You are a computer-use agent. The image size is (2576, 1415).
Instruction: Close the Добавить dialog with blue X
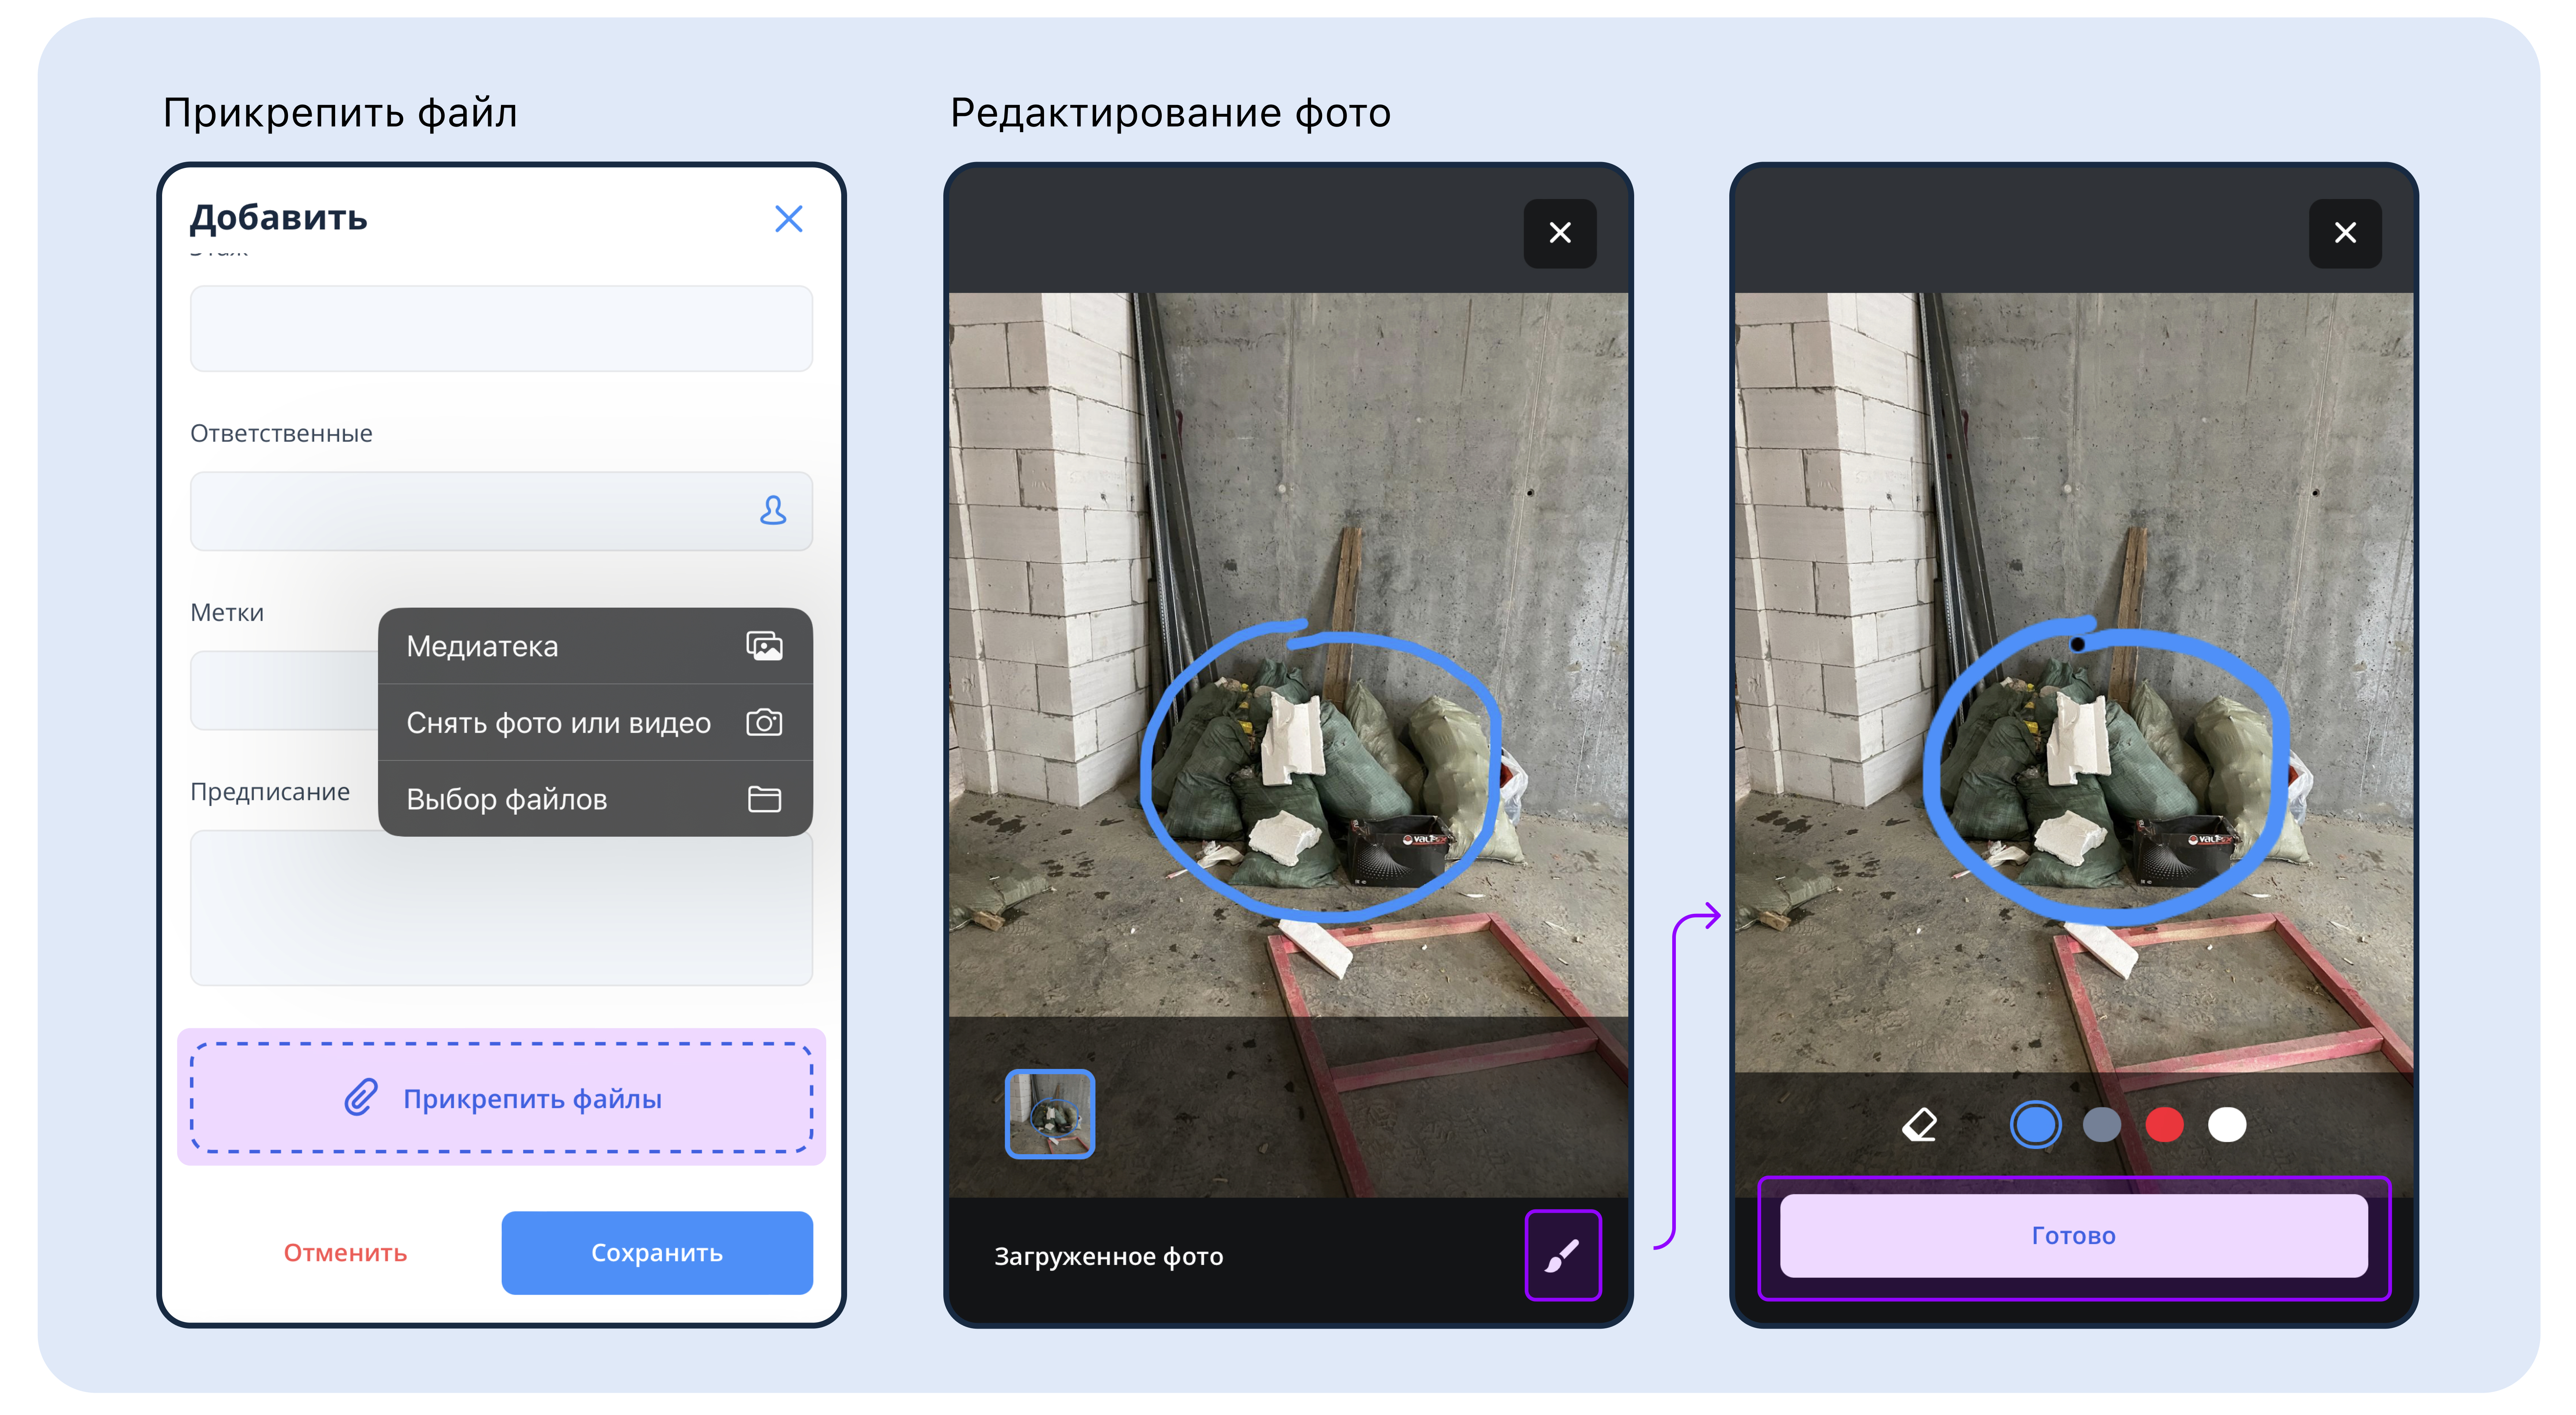[x=788, y=219]
